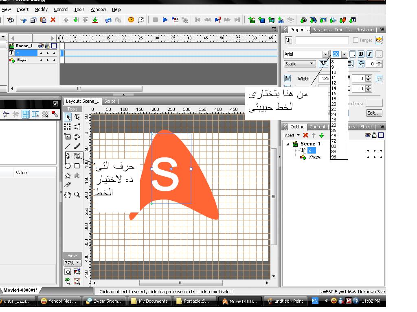
Task: Click the timeline horizontal scrollbar
Action: coord(79,89)
